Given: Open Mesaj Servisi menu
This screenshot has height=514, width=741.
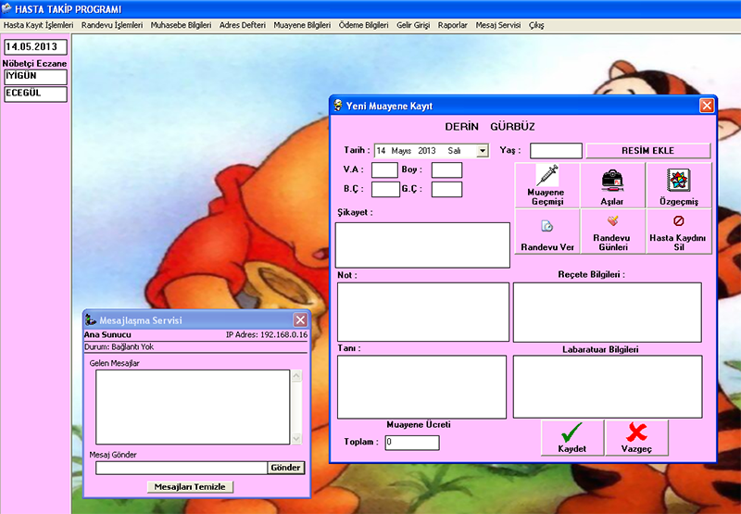Looking at the screenshot, I should click(x=498, y=25).
